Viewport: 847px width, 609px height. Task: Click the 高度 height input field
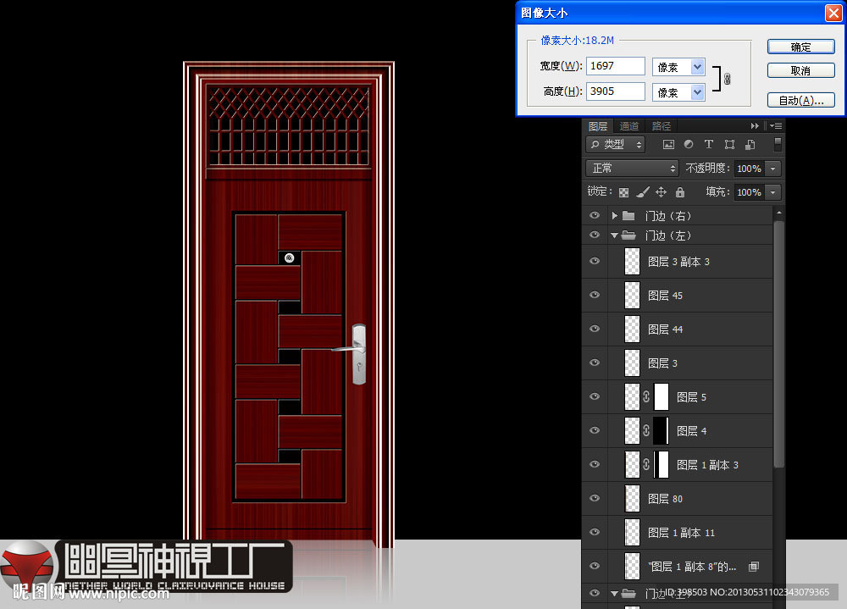tap(615, 91)
